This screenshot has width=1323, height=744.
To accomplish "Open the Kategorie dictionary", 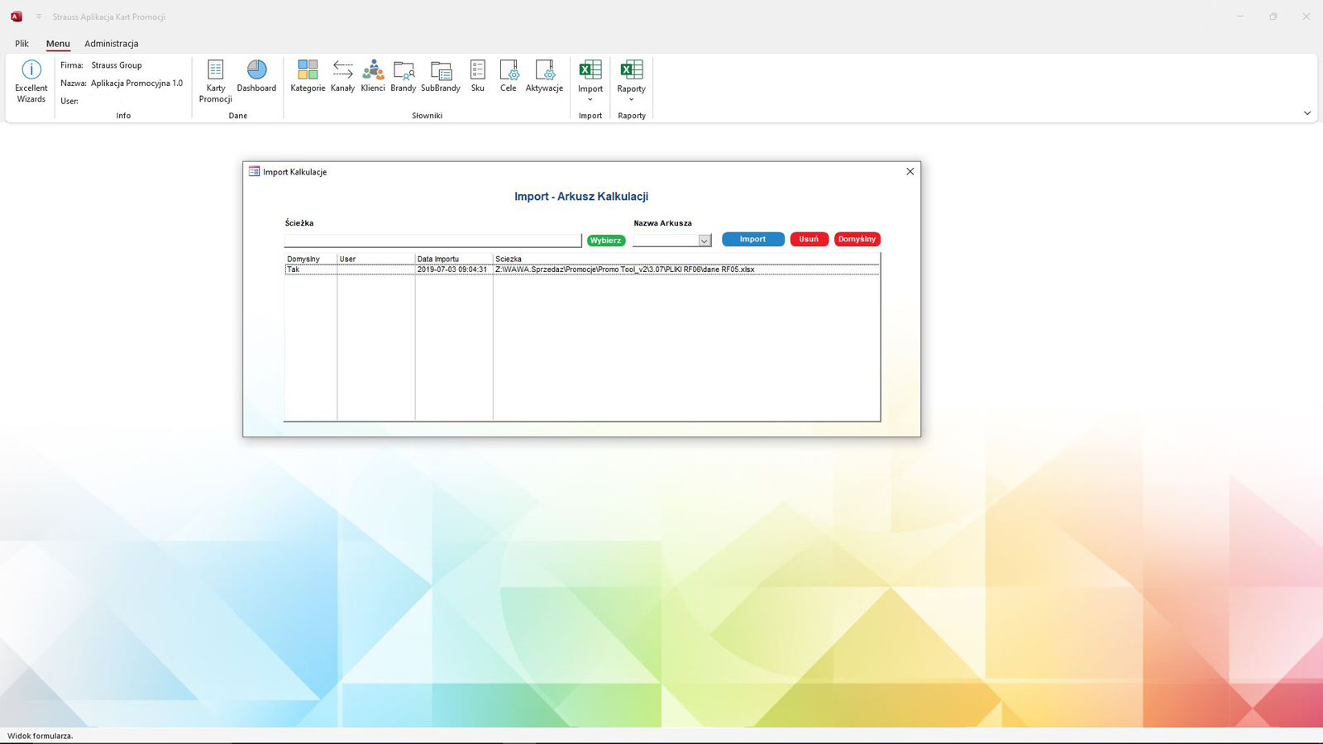I will click(308, 75).
